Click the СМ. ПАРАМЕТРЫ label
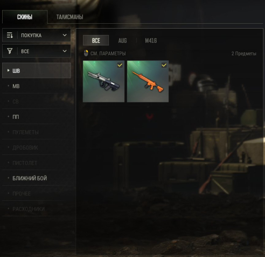265x257 pixels. click(x=108, y=53)
